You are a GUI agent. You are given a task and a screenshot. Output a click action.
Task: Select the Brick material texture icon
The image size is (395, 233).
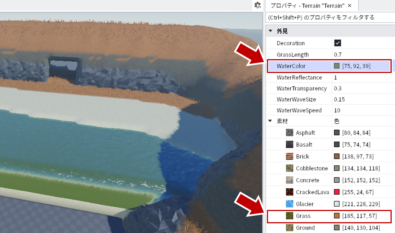tap(289, 156)
